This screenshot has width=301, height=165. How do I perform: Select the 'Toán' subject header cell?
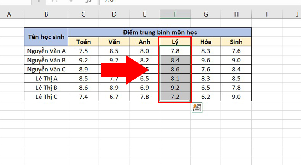tap(84, 41)
